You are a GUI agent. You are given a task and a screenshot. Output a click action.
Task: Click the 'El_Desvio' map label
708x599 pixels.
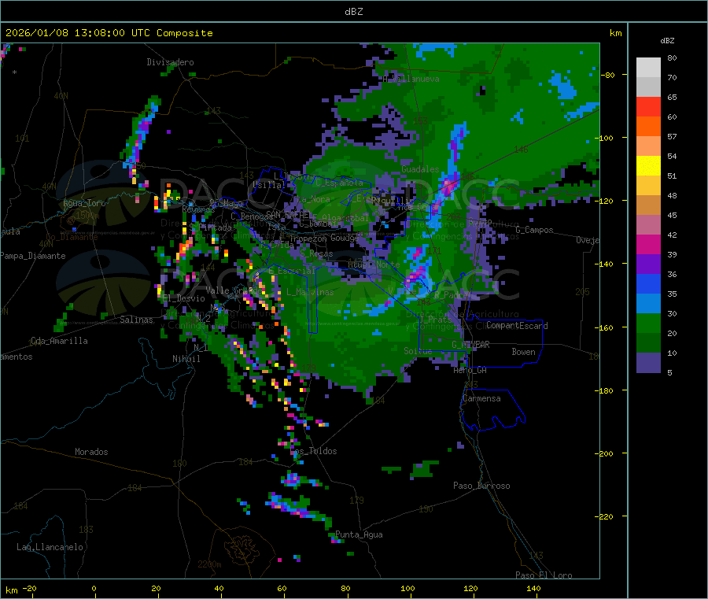[183, 298]
